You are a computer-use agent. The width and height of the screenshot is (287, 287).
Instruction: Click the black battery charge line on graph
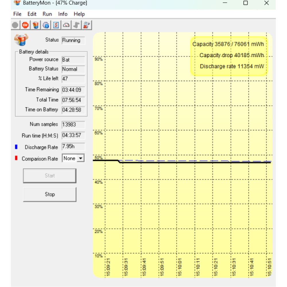coord(195,162)
